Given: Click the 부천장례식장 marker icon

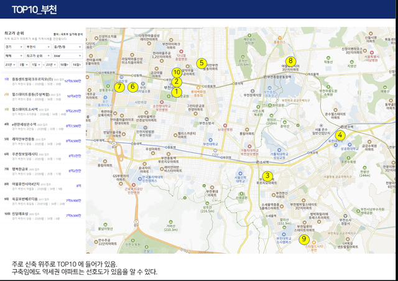Looking at the screenshot, I should (252, 91).
